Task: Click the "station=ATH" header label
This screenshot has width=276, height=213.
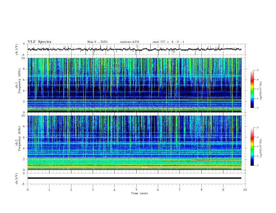Action: tap(129, 42)
